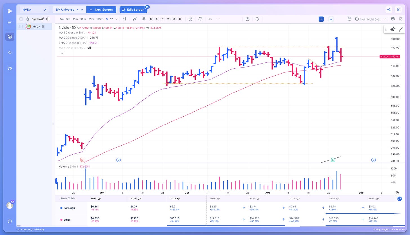
Task: Open the chart style bars icon
Action: click(x=124, y=19)
